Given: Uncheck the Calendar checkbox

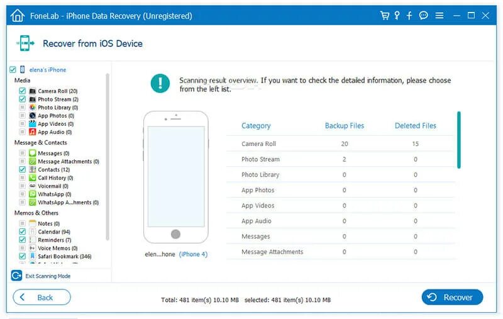Looking at the screenshot, I should pyautogui.click(x=22, y=232).
